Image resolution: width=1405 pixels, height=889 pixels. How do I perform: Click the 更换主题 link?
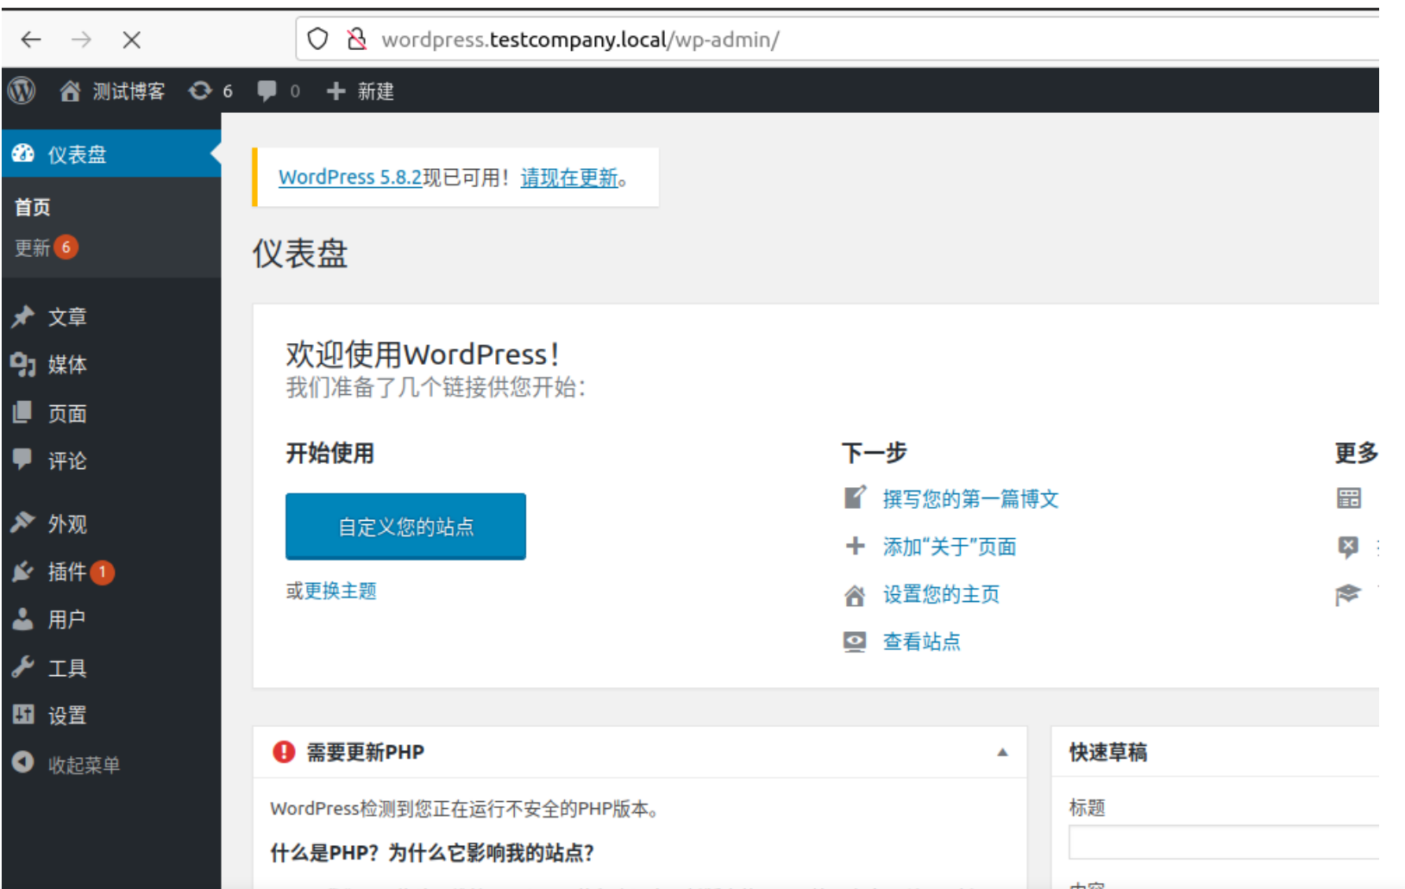[x=341, y=591]
